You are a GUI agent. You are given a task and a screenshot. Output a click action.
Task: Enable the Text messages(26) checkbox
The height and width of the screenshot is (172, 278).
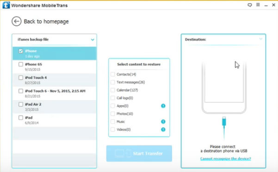pyautogui.click(x=113, y=82)
